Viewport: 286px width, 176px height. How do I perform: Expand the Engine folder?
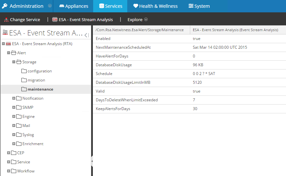(14, 116)
